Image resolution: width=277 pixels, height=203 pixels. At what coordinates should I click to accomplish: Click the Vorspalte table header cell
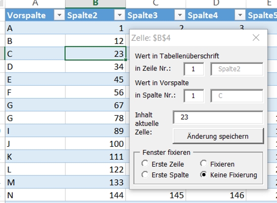coord(35,15)
